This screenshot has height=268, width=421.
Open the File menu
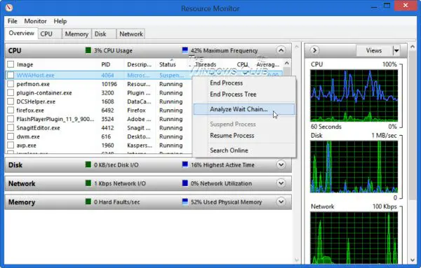point(13,21)
